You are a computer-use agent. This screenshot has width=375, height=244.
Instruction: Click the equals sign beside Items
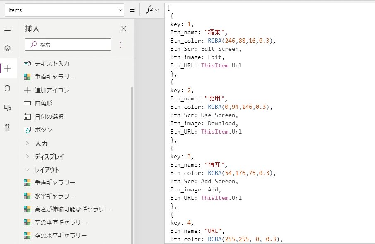(x=132, y=10)
